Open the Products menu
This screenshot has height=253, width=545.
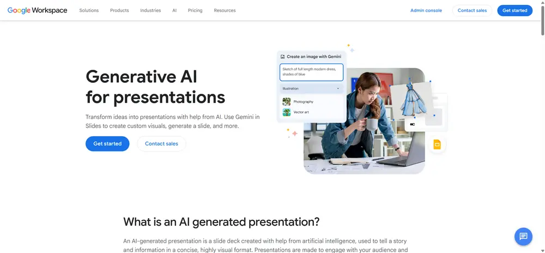point(119,10)
